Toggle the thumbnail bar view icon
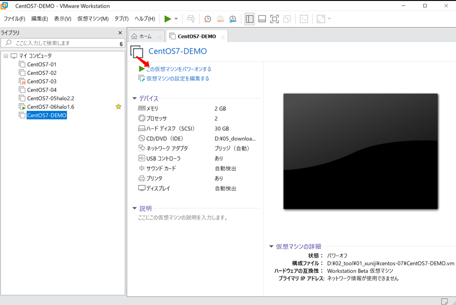This screenshot has width=456, height=305. [x=262, y=19]
